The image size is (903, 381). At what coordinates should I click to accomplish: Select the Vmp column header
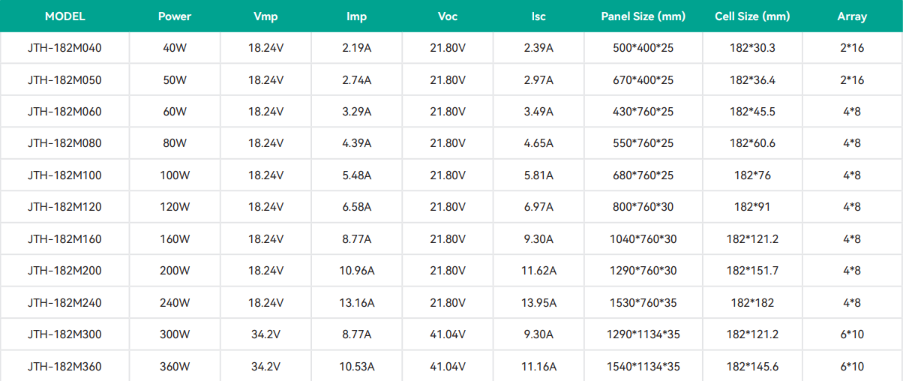[x=265, y=16]
